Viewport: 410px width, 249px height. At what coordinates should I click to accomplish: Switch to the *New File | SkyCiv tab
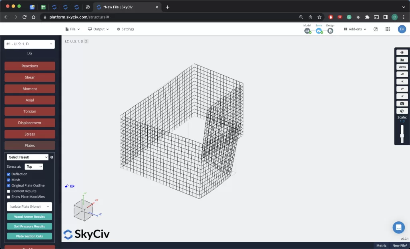tap(127, 7)
